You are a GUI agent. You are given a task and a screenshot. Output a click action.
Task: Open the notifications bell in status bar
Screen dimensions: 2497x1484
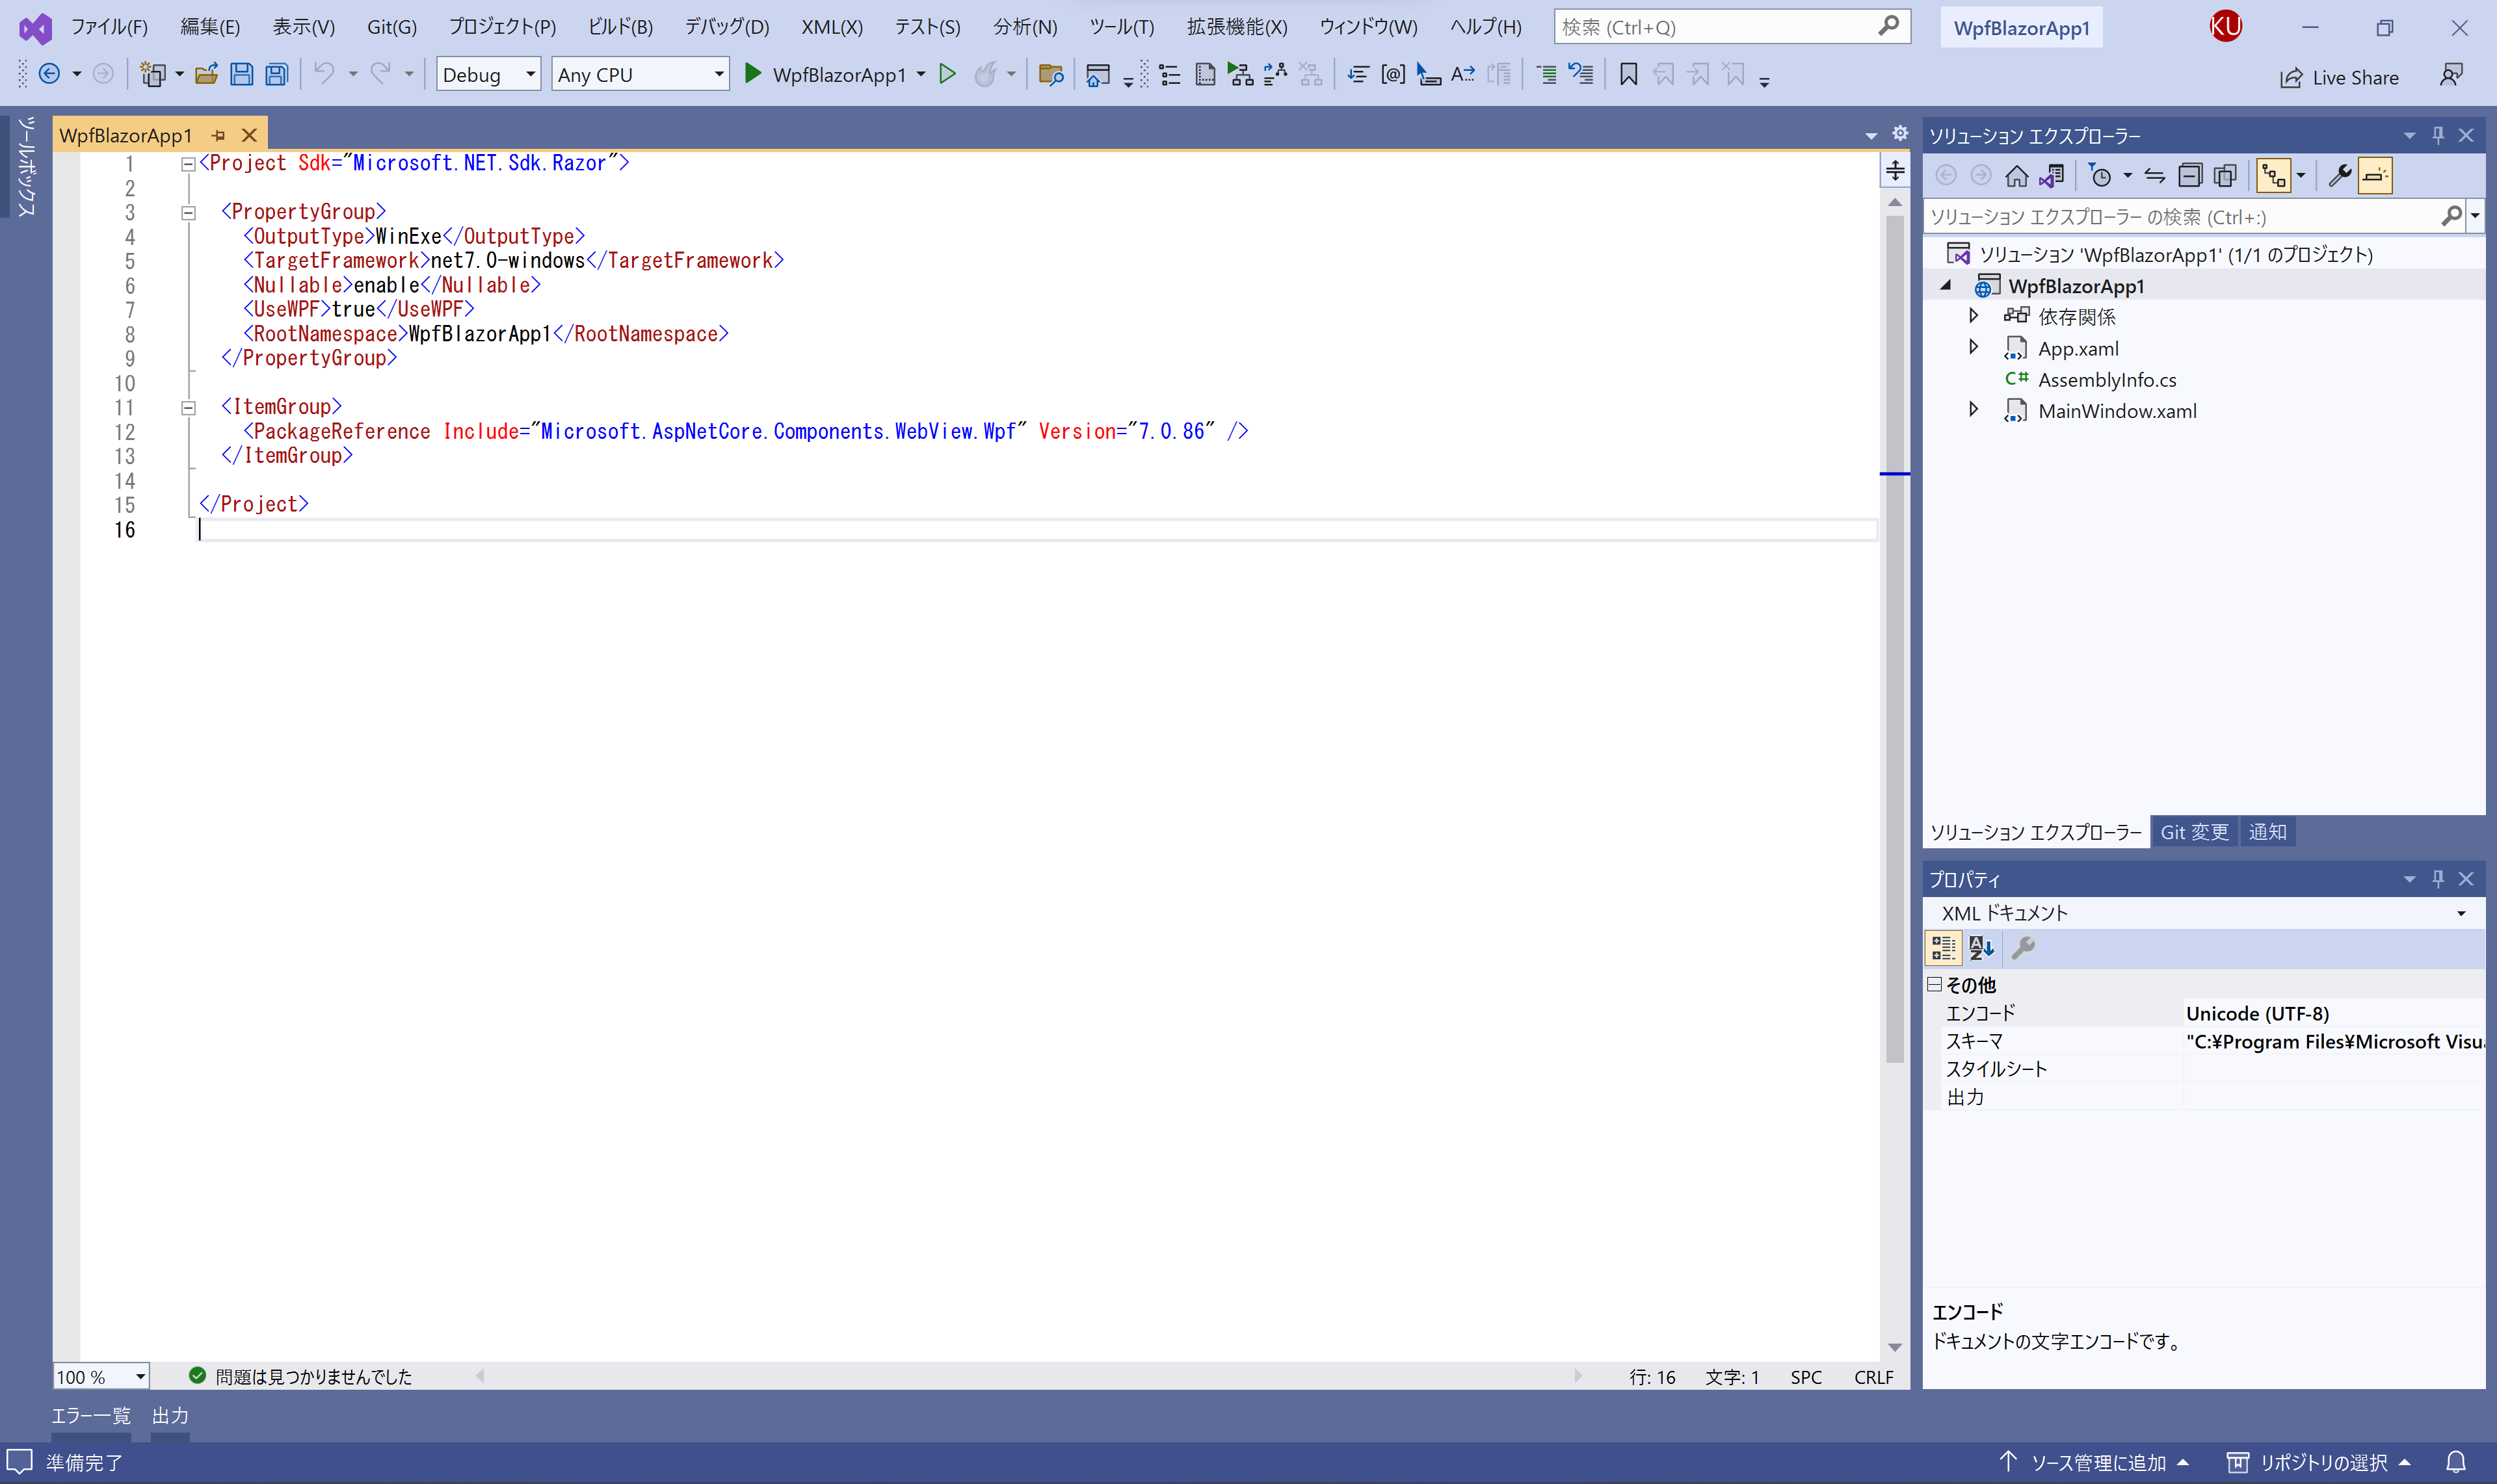pos(2456,1462)
